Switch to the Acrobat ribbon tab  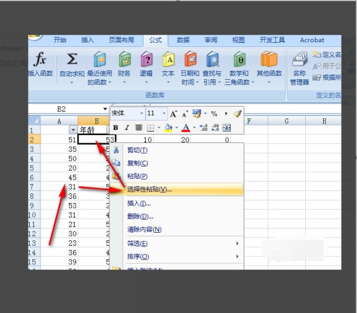(x=312, y=40)
